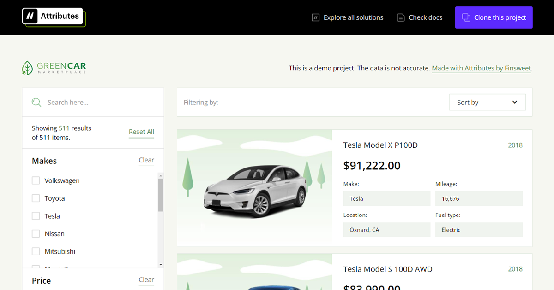Clear the Makes filter

pos(146,160)
